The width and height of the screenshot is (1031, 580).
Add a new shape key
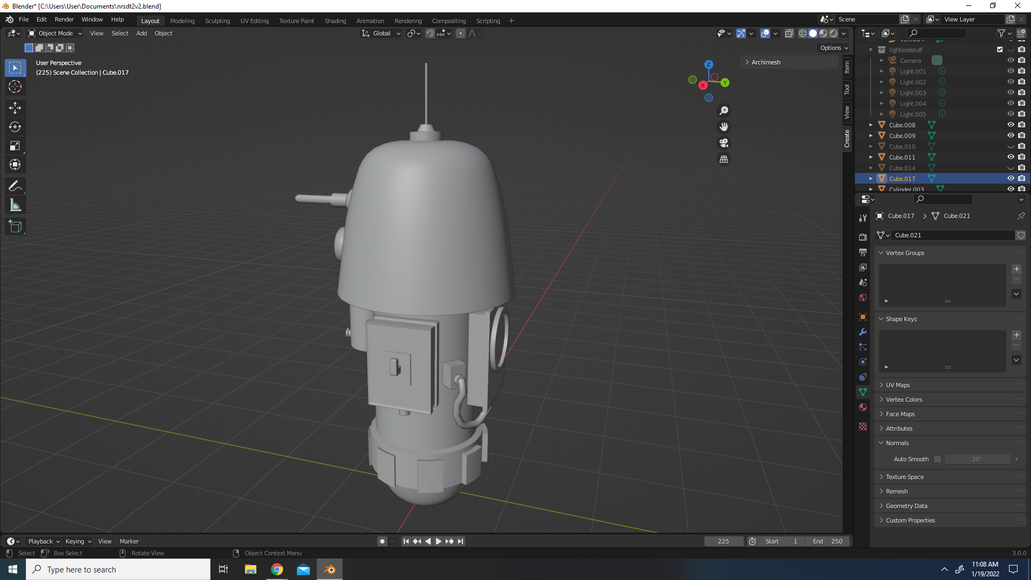coord(1017,335)
